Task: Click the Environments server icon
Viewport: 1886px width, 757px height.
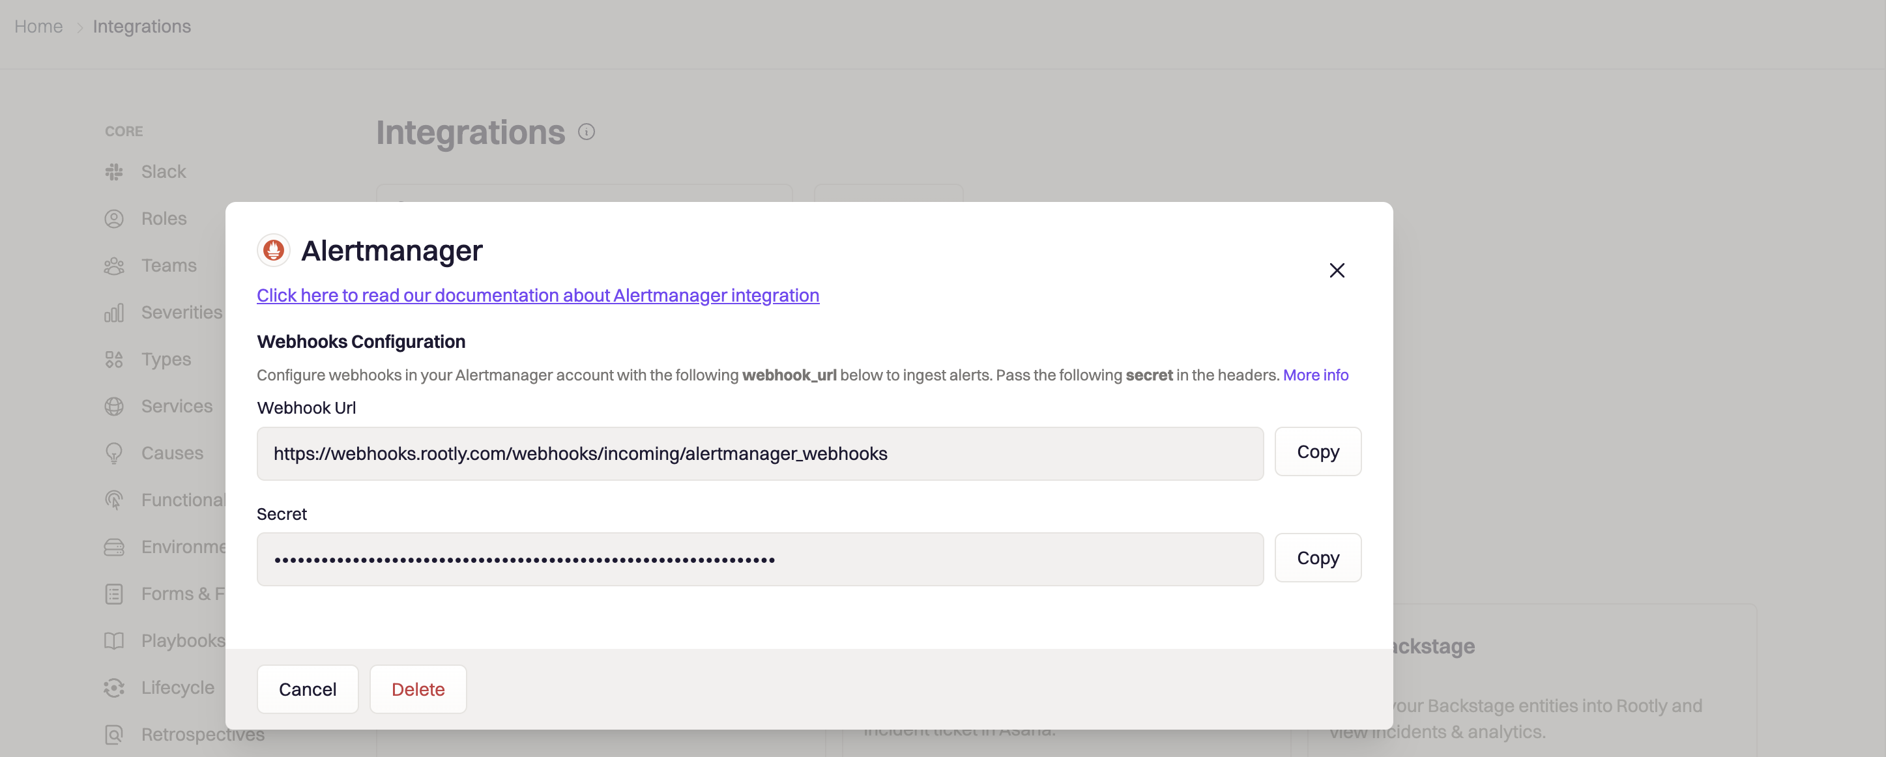Action: point(114,547)
